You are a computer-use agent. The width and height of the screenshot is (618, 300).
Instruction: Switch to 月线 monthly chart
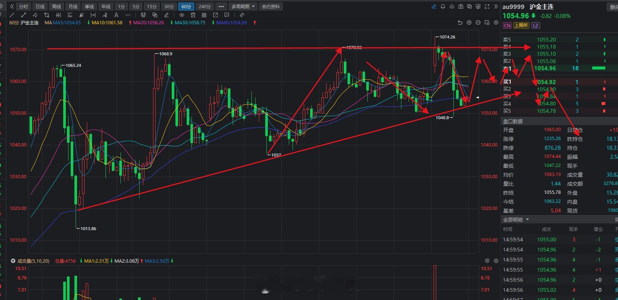point(73,6)
